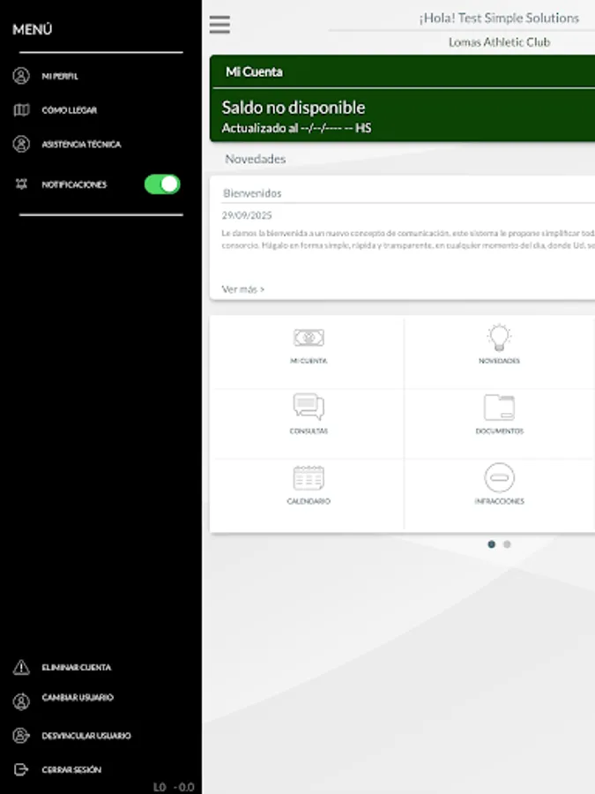Click the MENÚ sidebar title

tap(32, 29)
